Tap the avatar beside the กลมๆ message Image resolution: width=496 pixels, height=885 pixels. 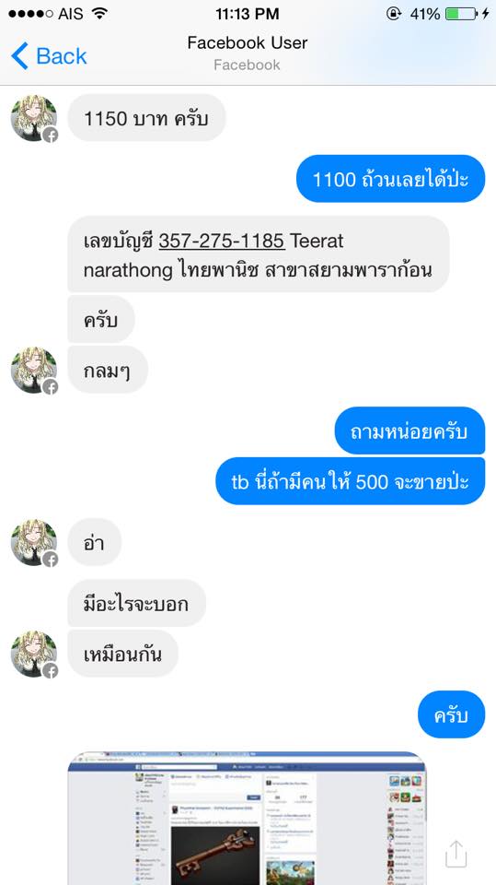pos(34,371)
